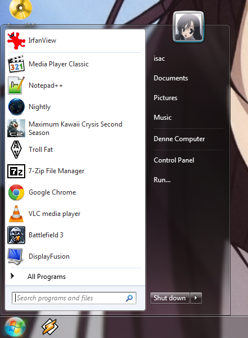Click the Battlefield 3 soldier icon
This screenshot has height=338, width=248.
[x=16, y=235]
